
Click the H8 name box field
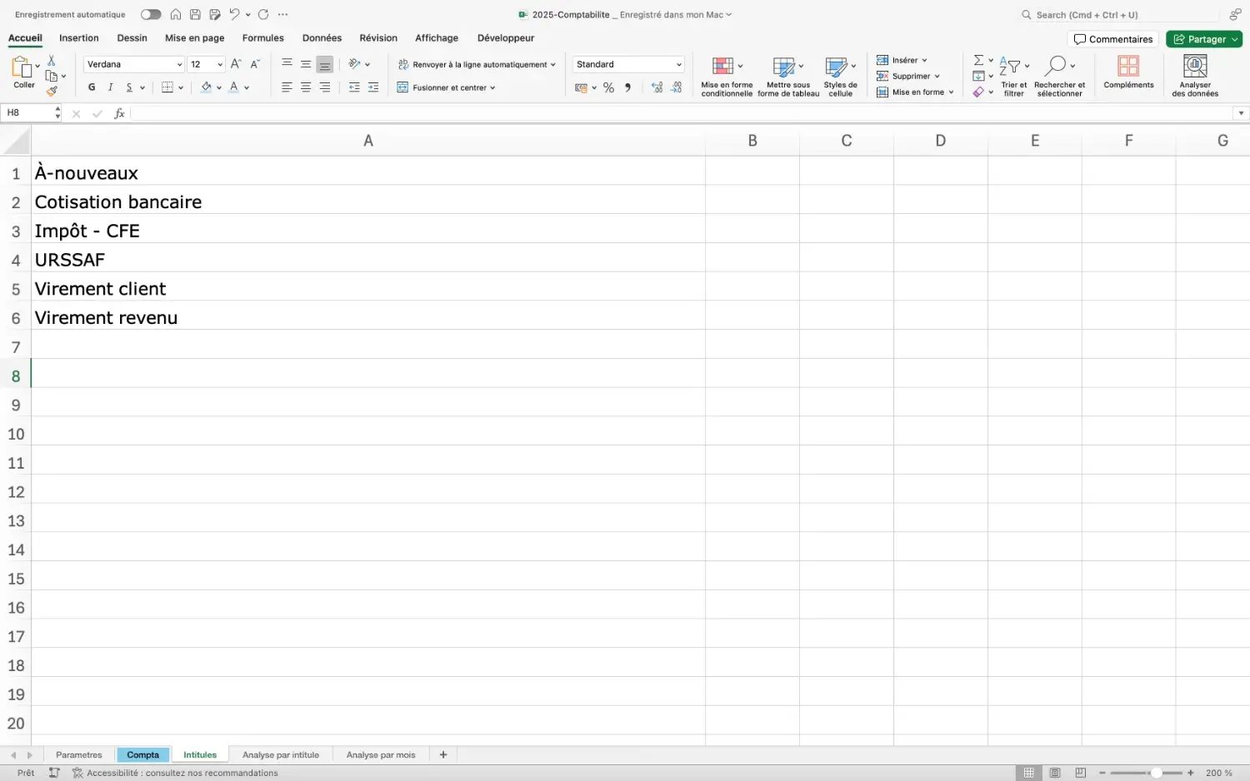29,113
